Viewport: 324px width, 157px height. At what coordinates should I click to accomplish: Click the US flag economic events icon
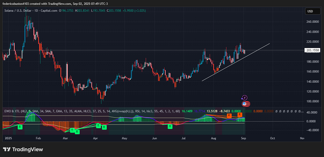pyautogui.click(x=244, y=104)
